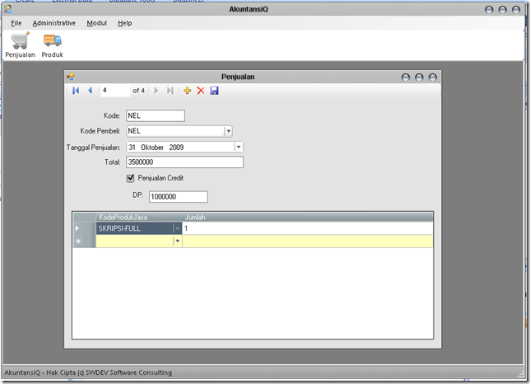530x384 pixels.
Task: Click the Jumlah cell with value 1
Action: click(x=308, y=228)
